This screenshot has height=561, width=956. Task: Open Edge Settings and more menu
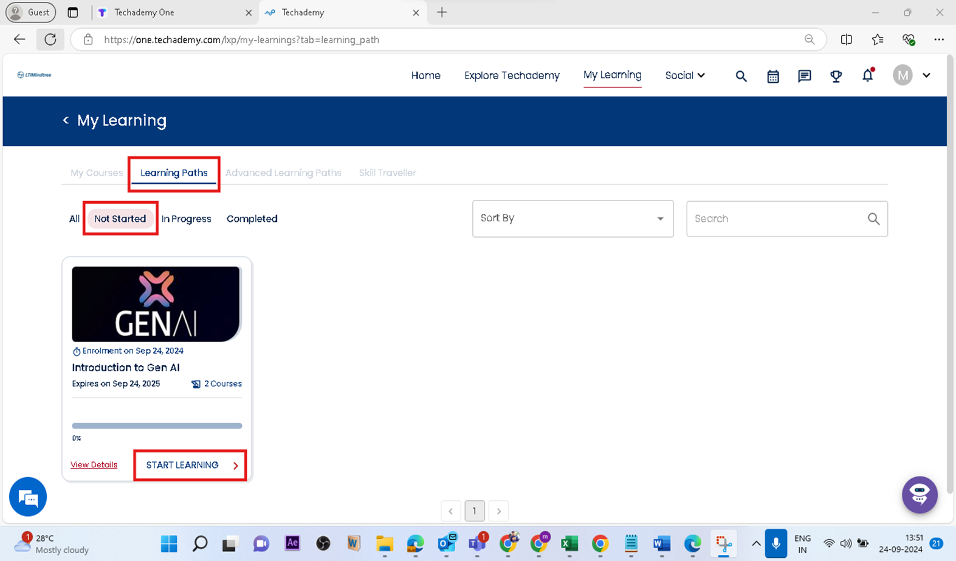pyautogui.click(x=939, y=40)
